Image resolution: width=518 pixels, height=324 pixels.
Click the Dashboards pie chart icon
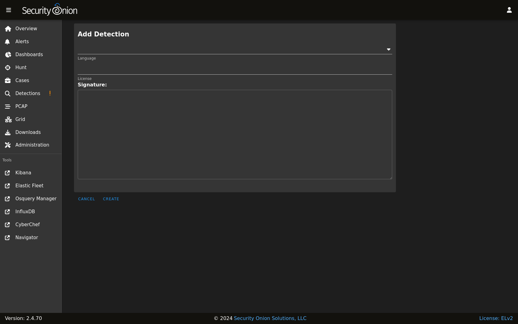[8, 55]
